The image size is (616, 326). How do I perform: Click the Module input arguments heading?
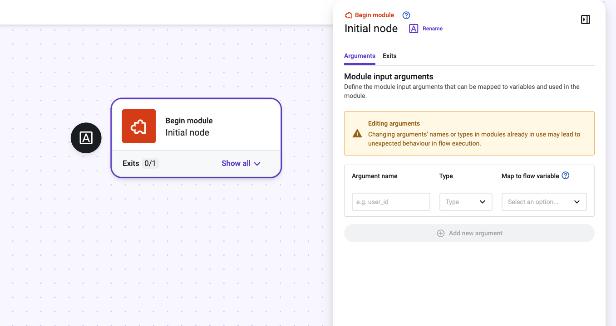tap(389, 77)
